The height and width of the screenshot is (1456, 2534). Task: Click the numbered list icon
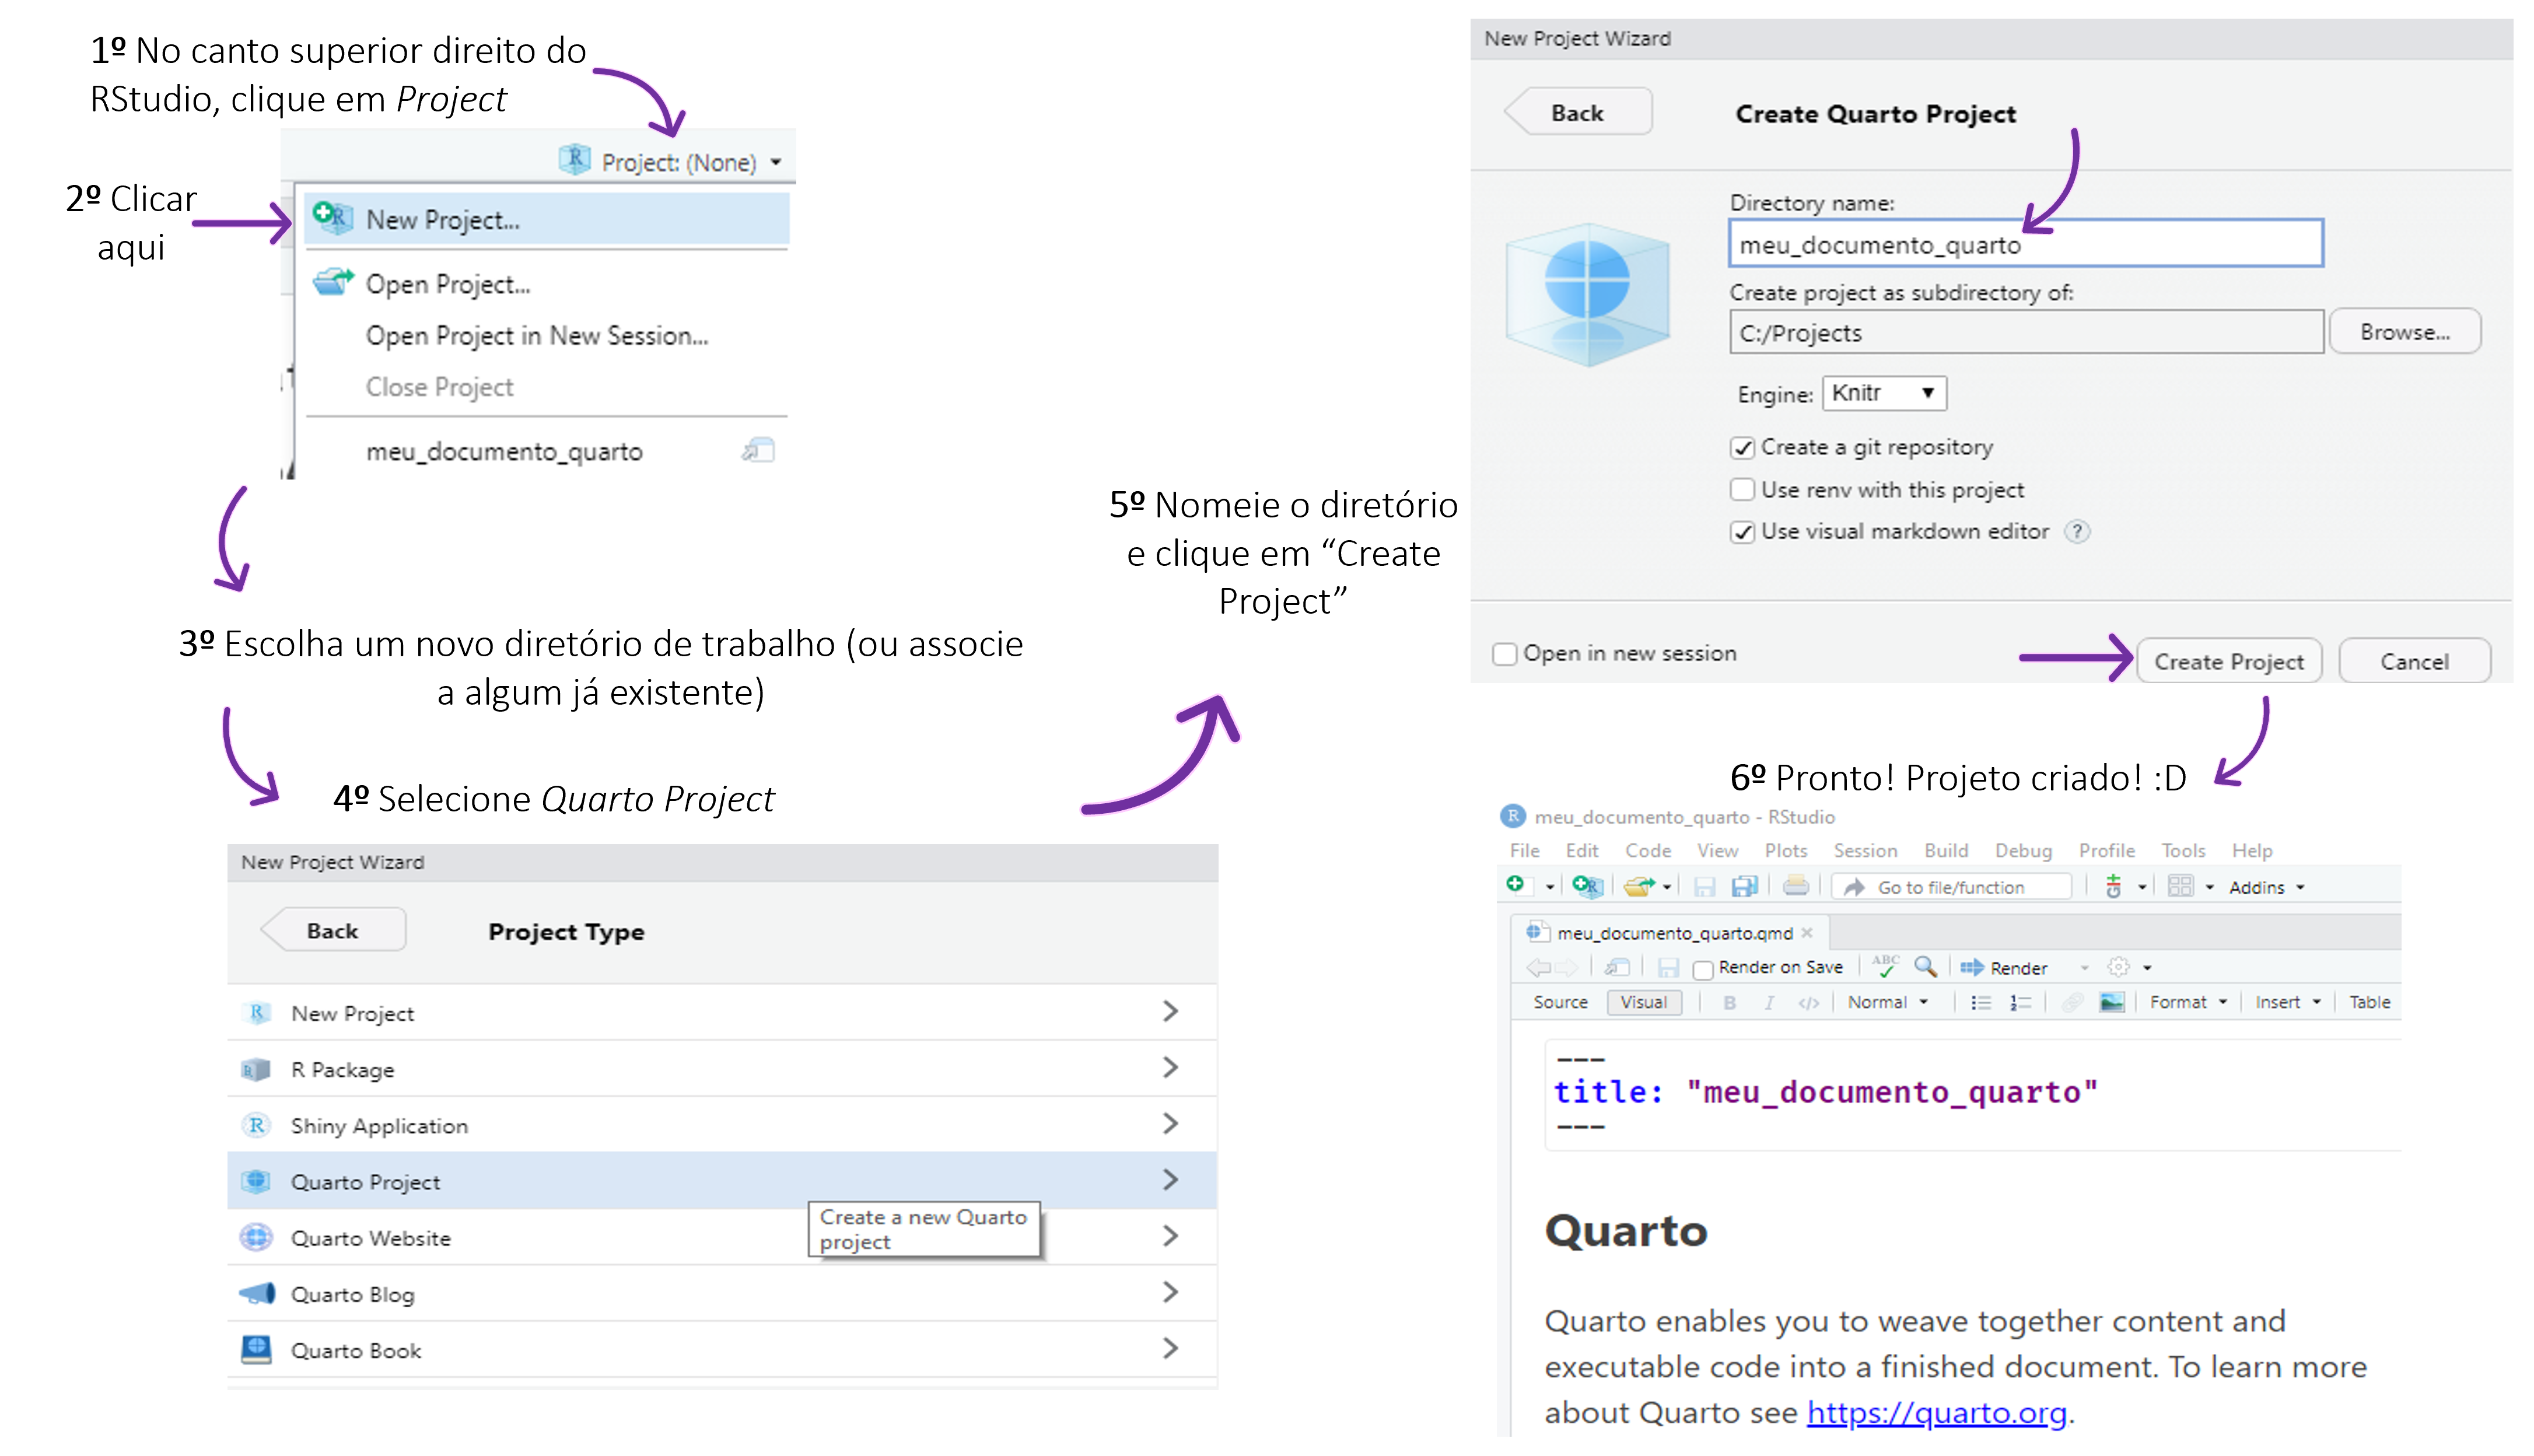2020,1002
